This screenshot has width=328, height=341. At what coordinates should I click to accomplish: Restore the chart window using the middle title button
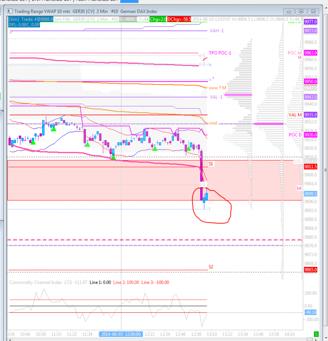pyautogui.click(x=301, y=11)
